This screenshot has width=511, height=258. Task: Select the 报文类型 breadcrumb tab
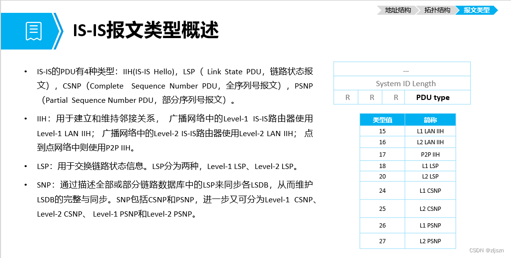pyautogui.click(x=477, y=10)
